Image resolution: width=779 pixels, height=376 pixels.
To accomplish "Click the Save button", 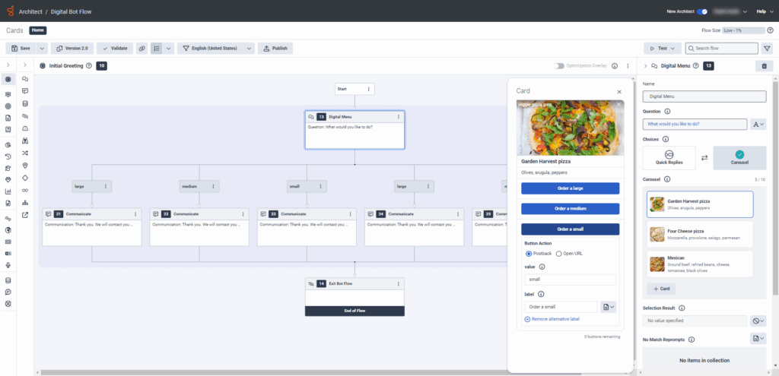I will (x=21, y=49).
